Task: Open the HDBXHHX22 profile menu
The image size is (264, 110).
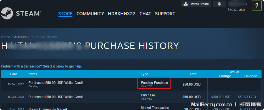Action: click(122, 14)
